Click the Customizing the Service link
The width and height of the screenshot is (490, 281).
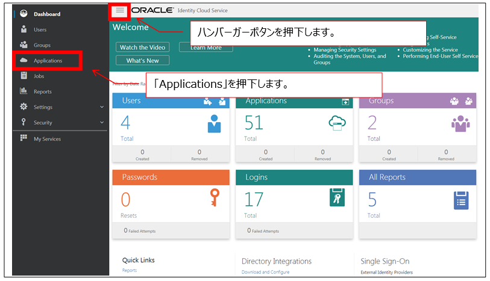pyautogui.click(x=430, y=49)
